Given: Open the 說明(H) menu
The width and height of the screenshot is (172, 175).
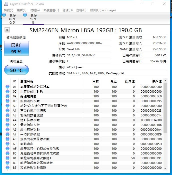Looking at the screenshot, I should pos(81,10).
